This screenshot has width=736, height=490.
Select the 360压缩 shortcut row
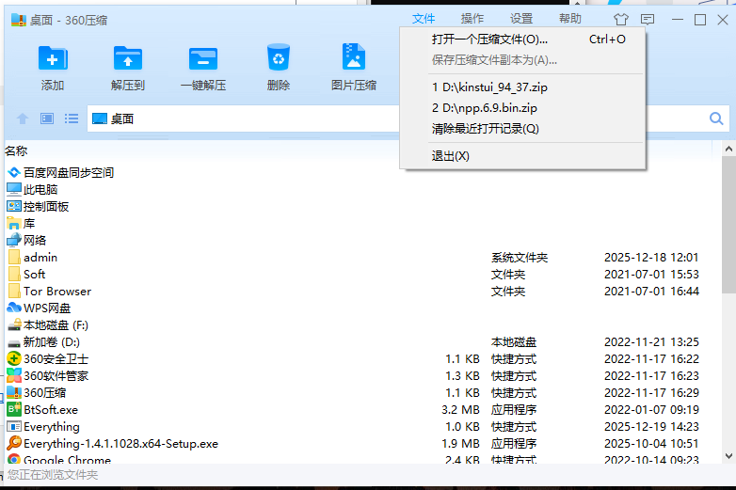pos(362,392)
